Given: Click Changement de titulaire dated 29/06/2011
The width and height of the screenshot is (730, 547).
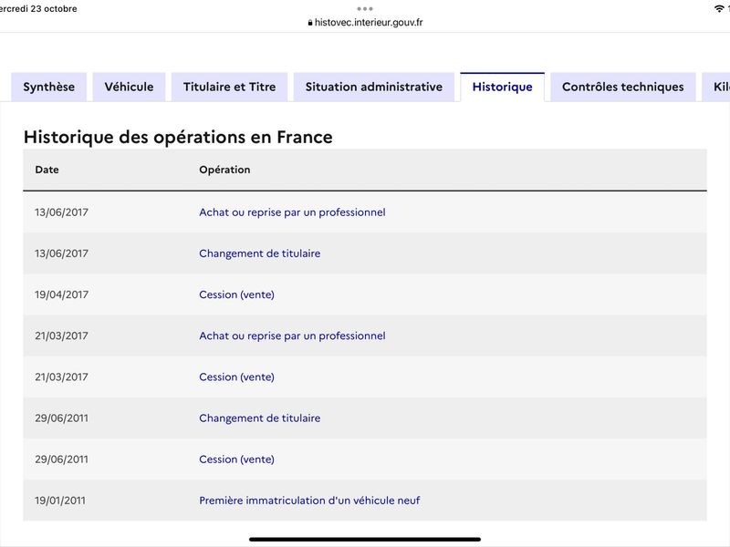Looking at the screenshot, I should point(260,418).
